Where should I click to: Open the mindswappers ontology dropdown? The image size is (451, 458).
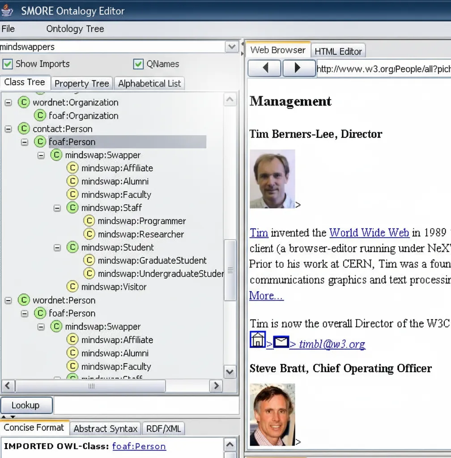pos(231,47)
